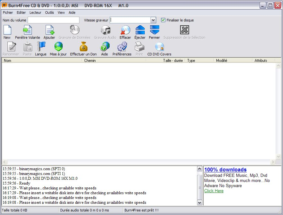Image resolution: width=283 pixels, height=215 pixels.
Task: Click the Gravure Audio icon
Action: point(105,30)
